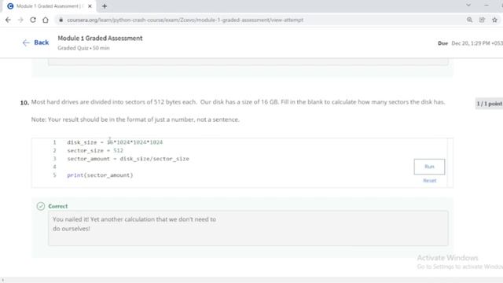Bookmark this page with the star icon
The height and width of the screenshot is (283, 503).
click(494, 20)
